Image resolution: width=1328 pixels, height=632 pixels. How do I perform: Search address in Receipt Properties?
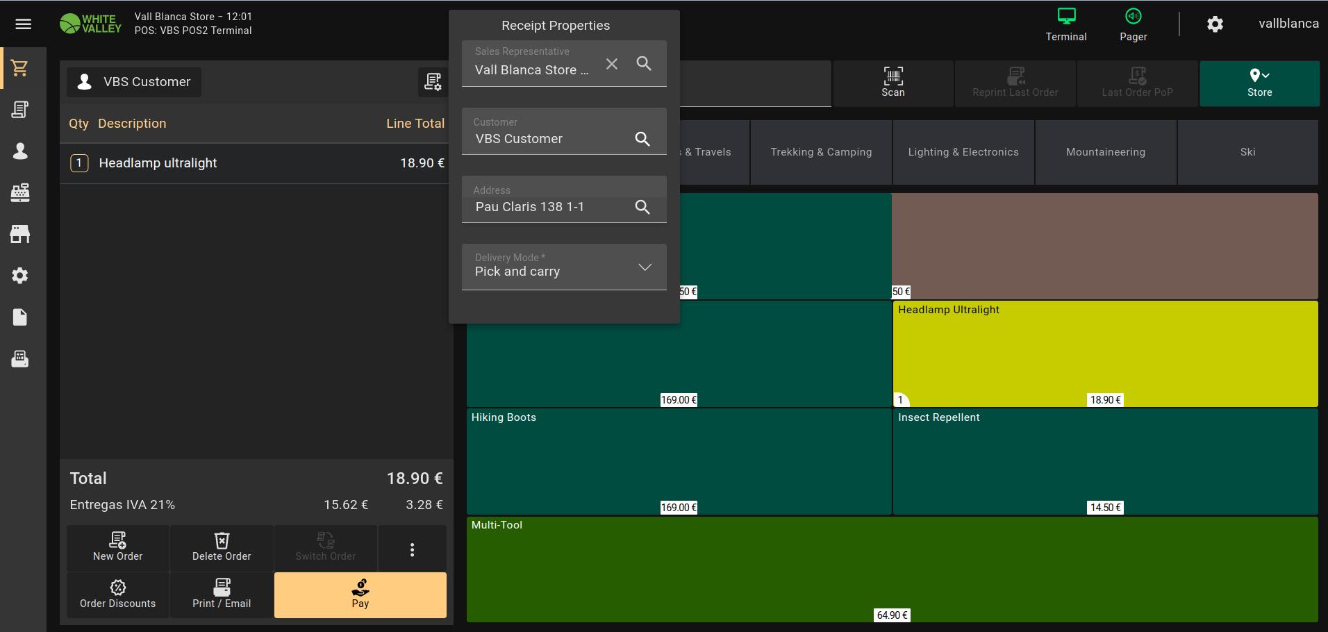coord(642,207)
